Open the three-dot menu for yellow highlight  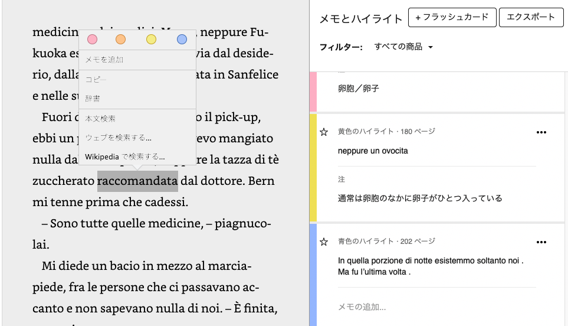[541, 132]
